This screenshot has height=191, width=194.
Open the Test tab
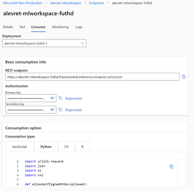(22, 27)
